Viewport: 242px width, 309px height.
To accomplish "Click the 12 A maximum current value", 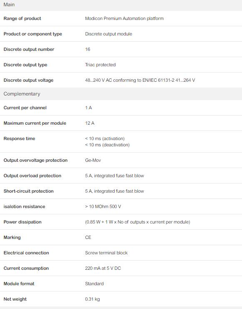I will point(90,123).
